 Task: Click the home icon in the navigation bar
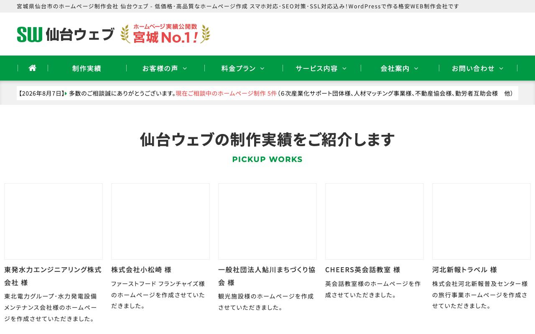33,68
